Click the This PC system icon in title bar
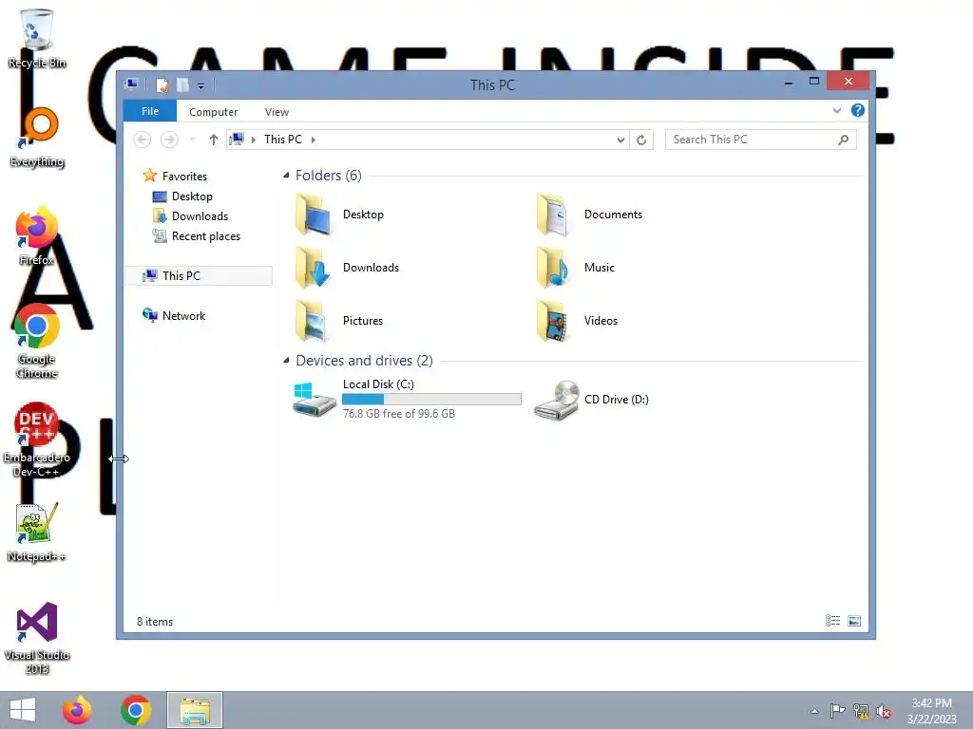 coord(131,84)
